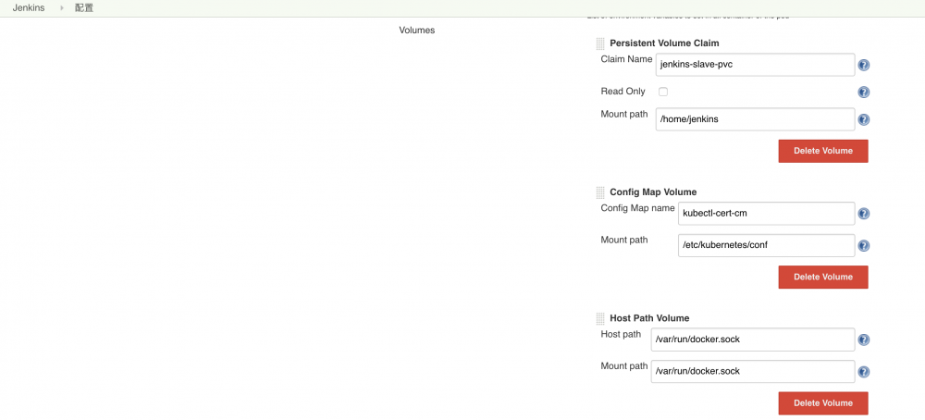Delete the Persistent Volume Claim volume
925x420 pixels.
point(822,151)
